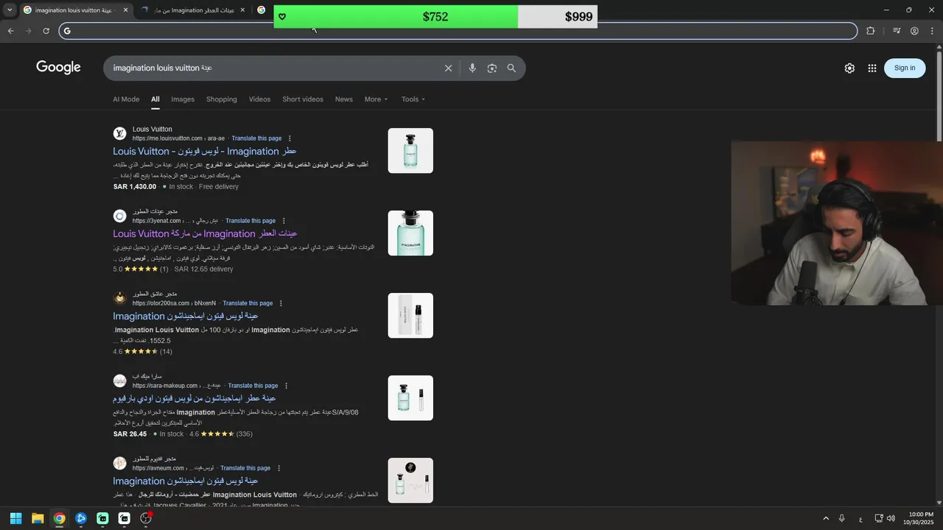Image resolution: width=943 pixels, height=530 pixels.
Task: Expand the Tools dropdown
Action: tap(413, 99)
